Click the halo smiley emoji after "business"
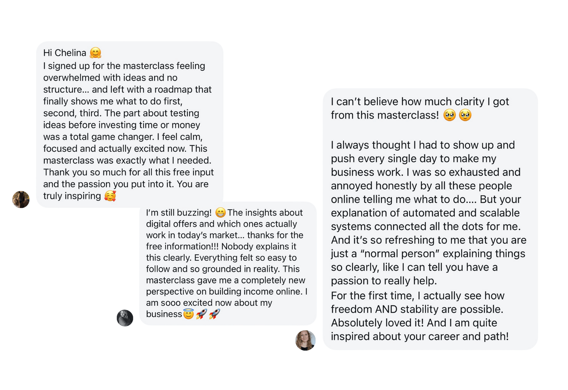This screenshot has width=568, height=390. tap(189, 314)
